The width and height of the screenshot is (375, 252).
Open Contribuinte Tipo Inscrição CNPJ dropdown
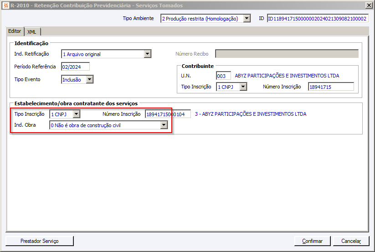243,87
